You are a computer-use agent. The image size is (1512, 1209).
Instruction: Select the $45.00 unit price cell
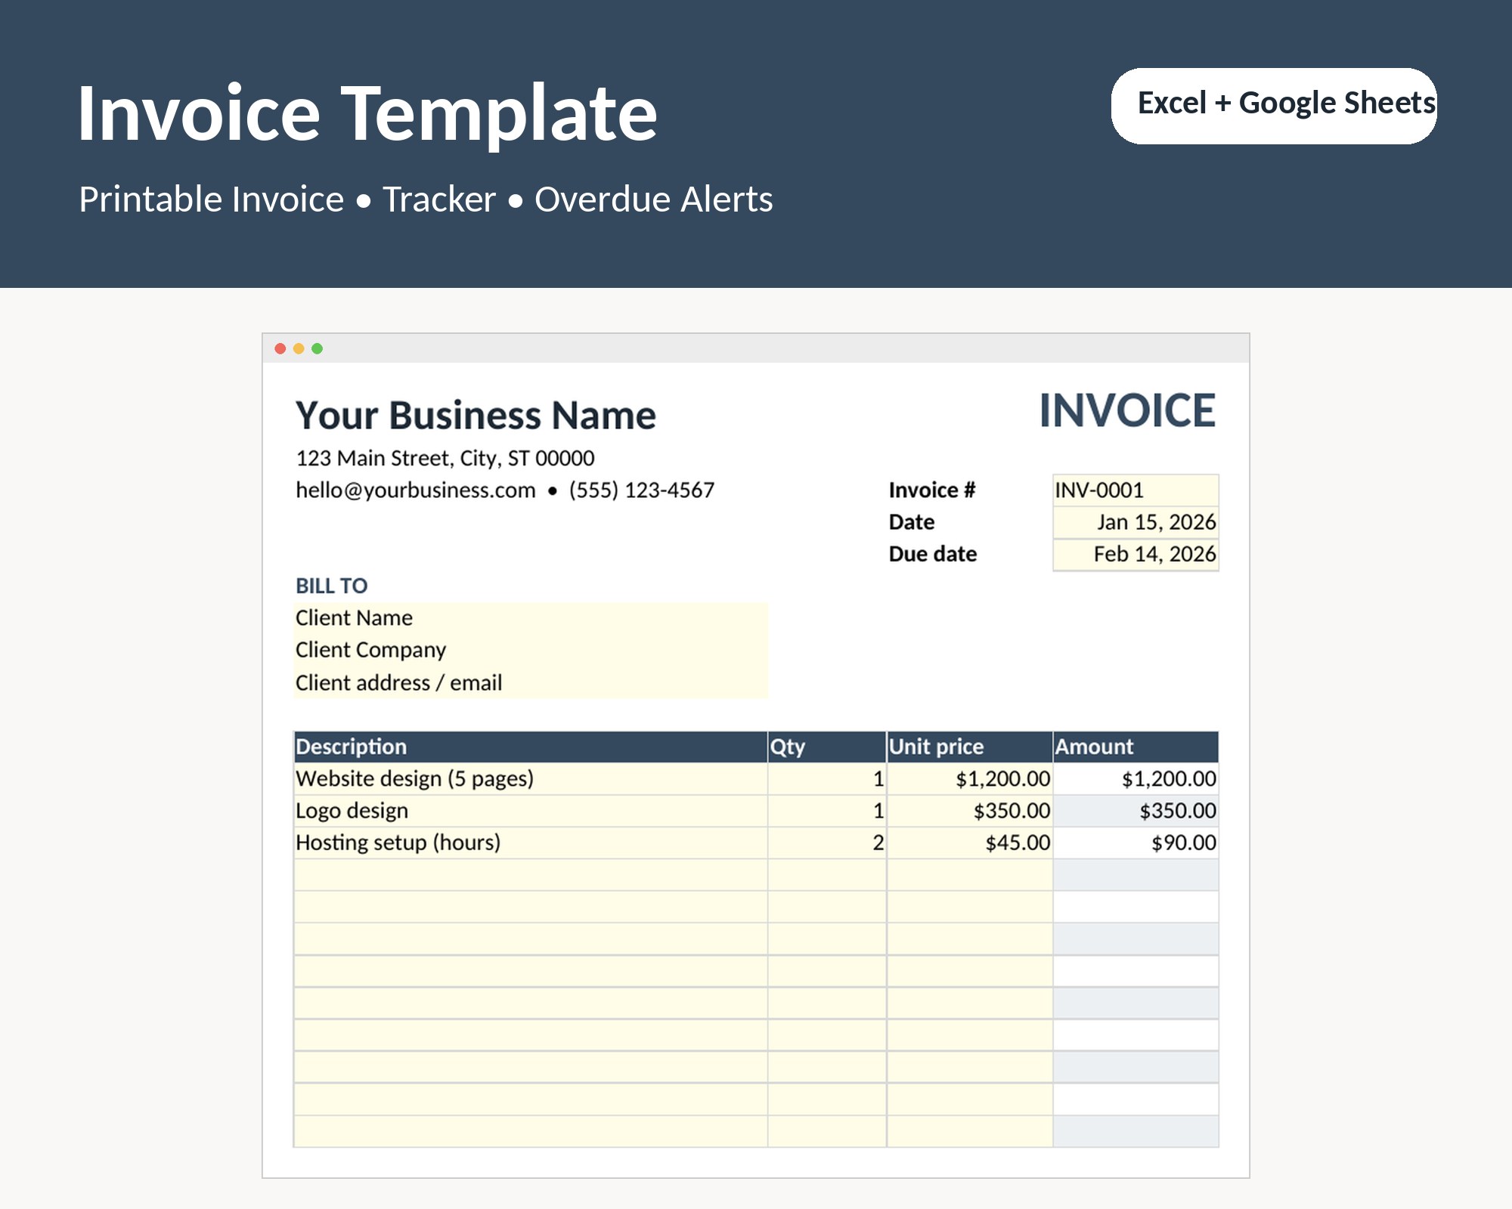(970, 843)
